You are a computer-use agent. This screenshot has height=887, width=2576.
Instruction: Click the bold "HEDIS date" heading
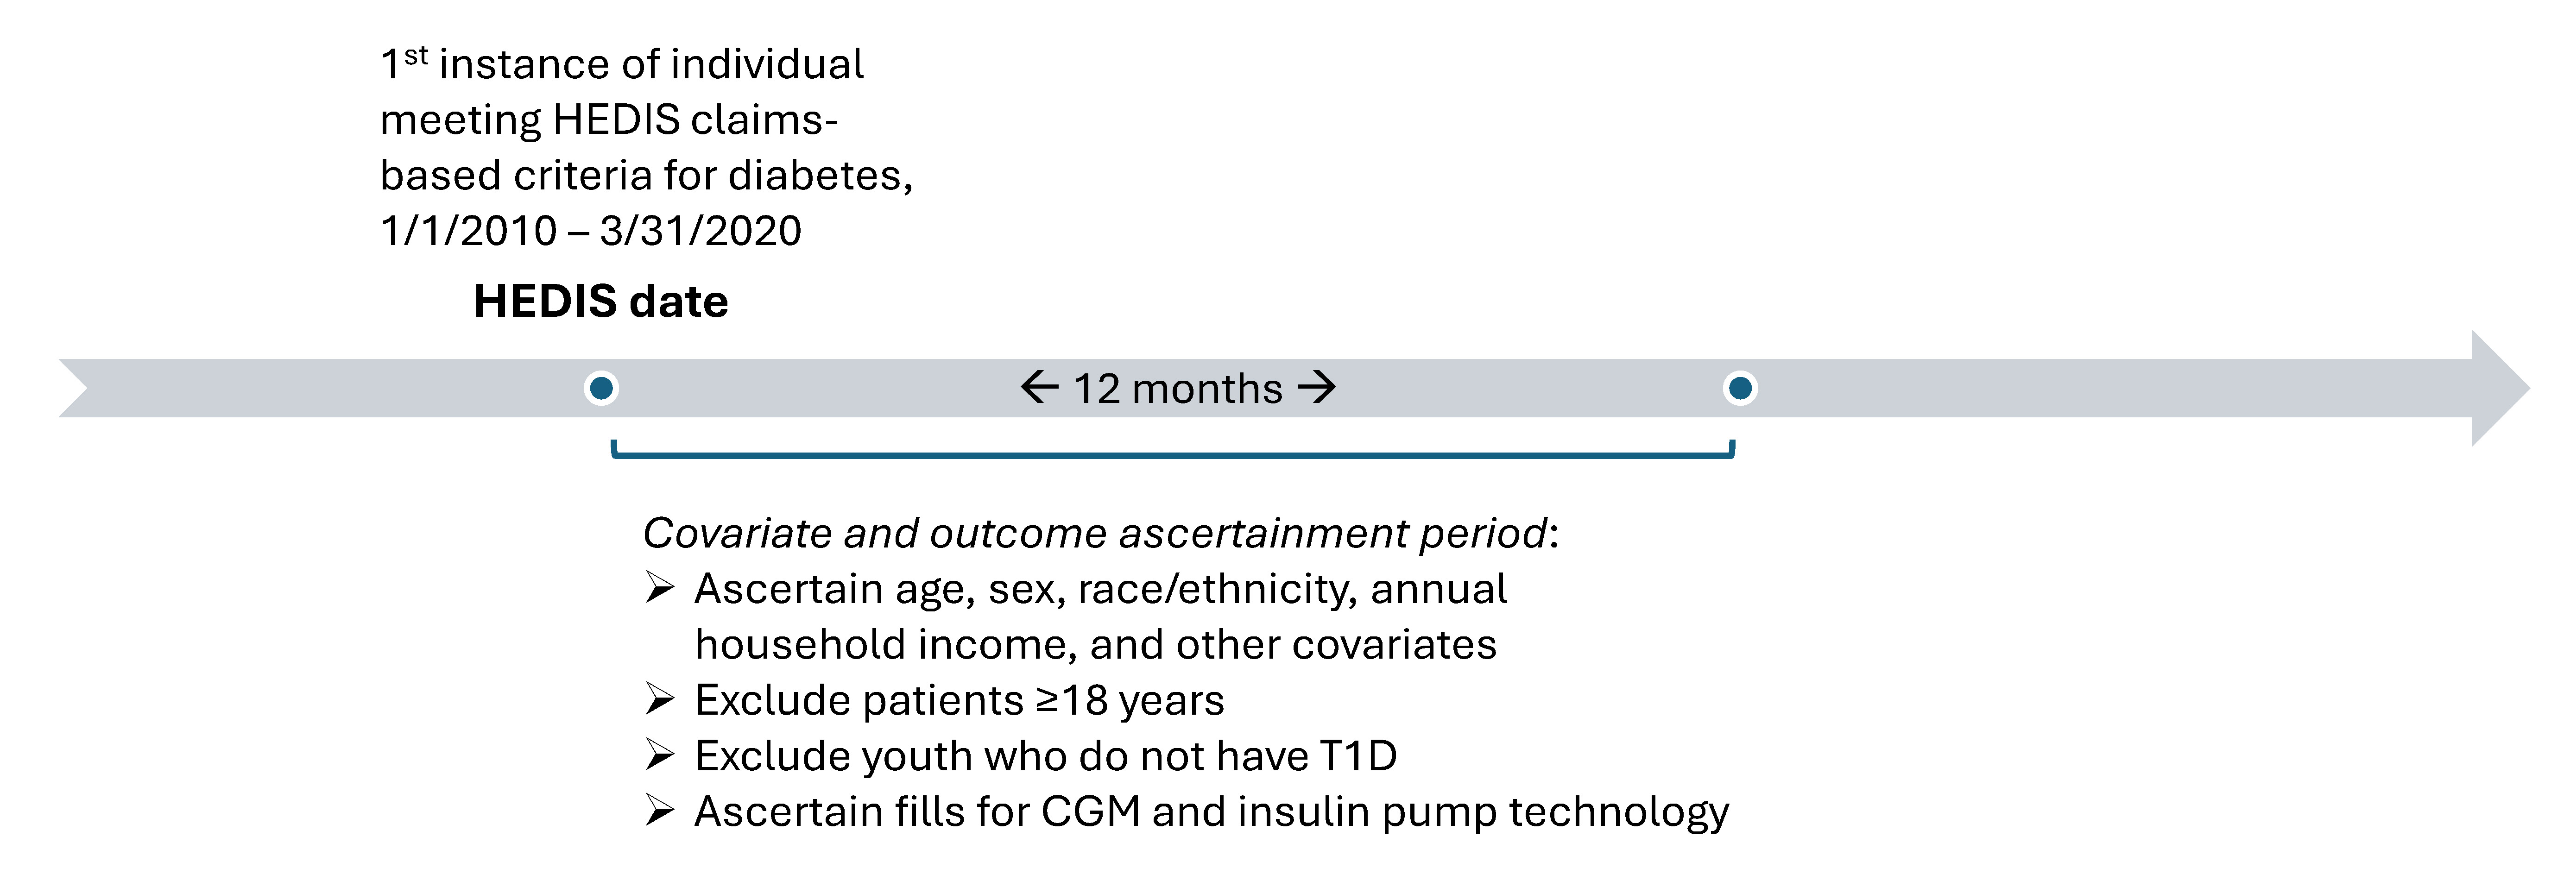[600, 302]
